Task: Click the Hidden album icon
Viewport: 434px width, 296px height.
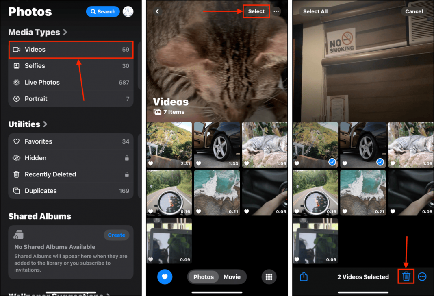Action: 16,158
